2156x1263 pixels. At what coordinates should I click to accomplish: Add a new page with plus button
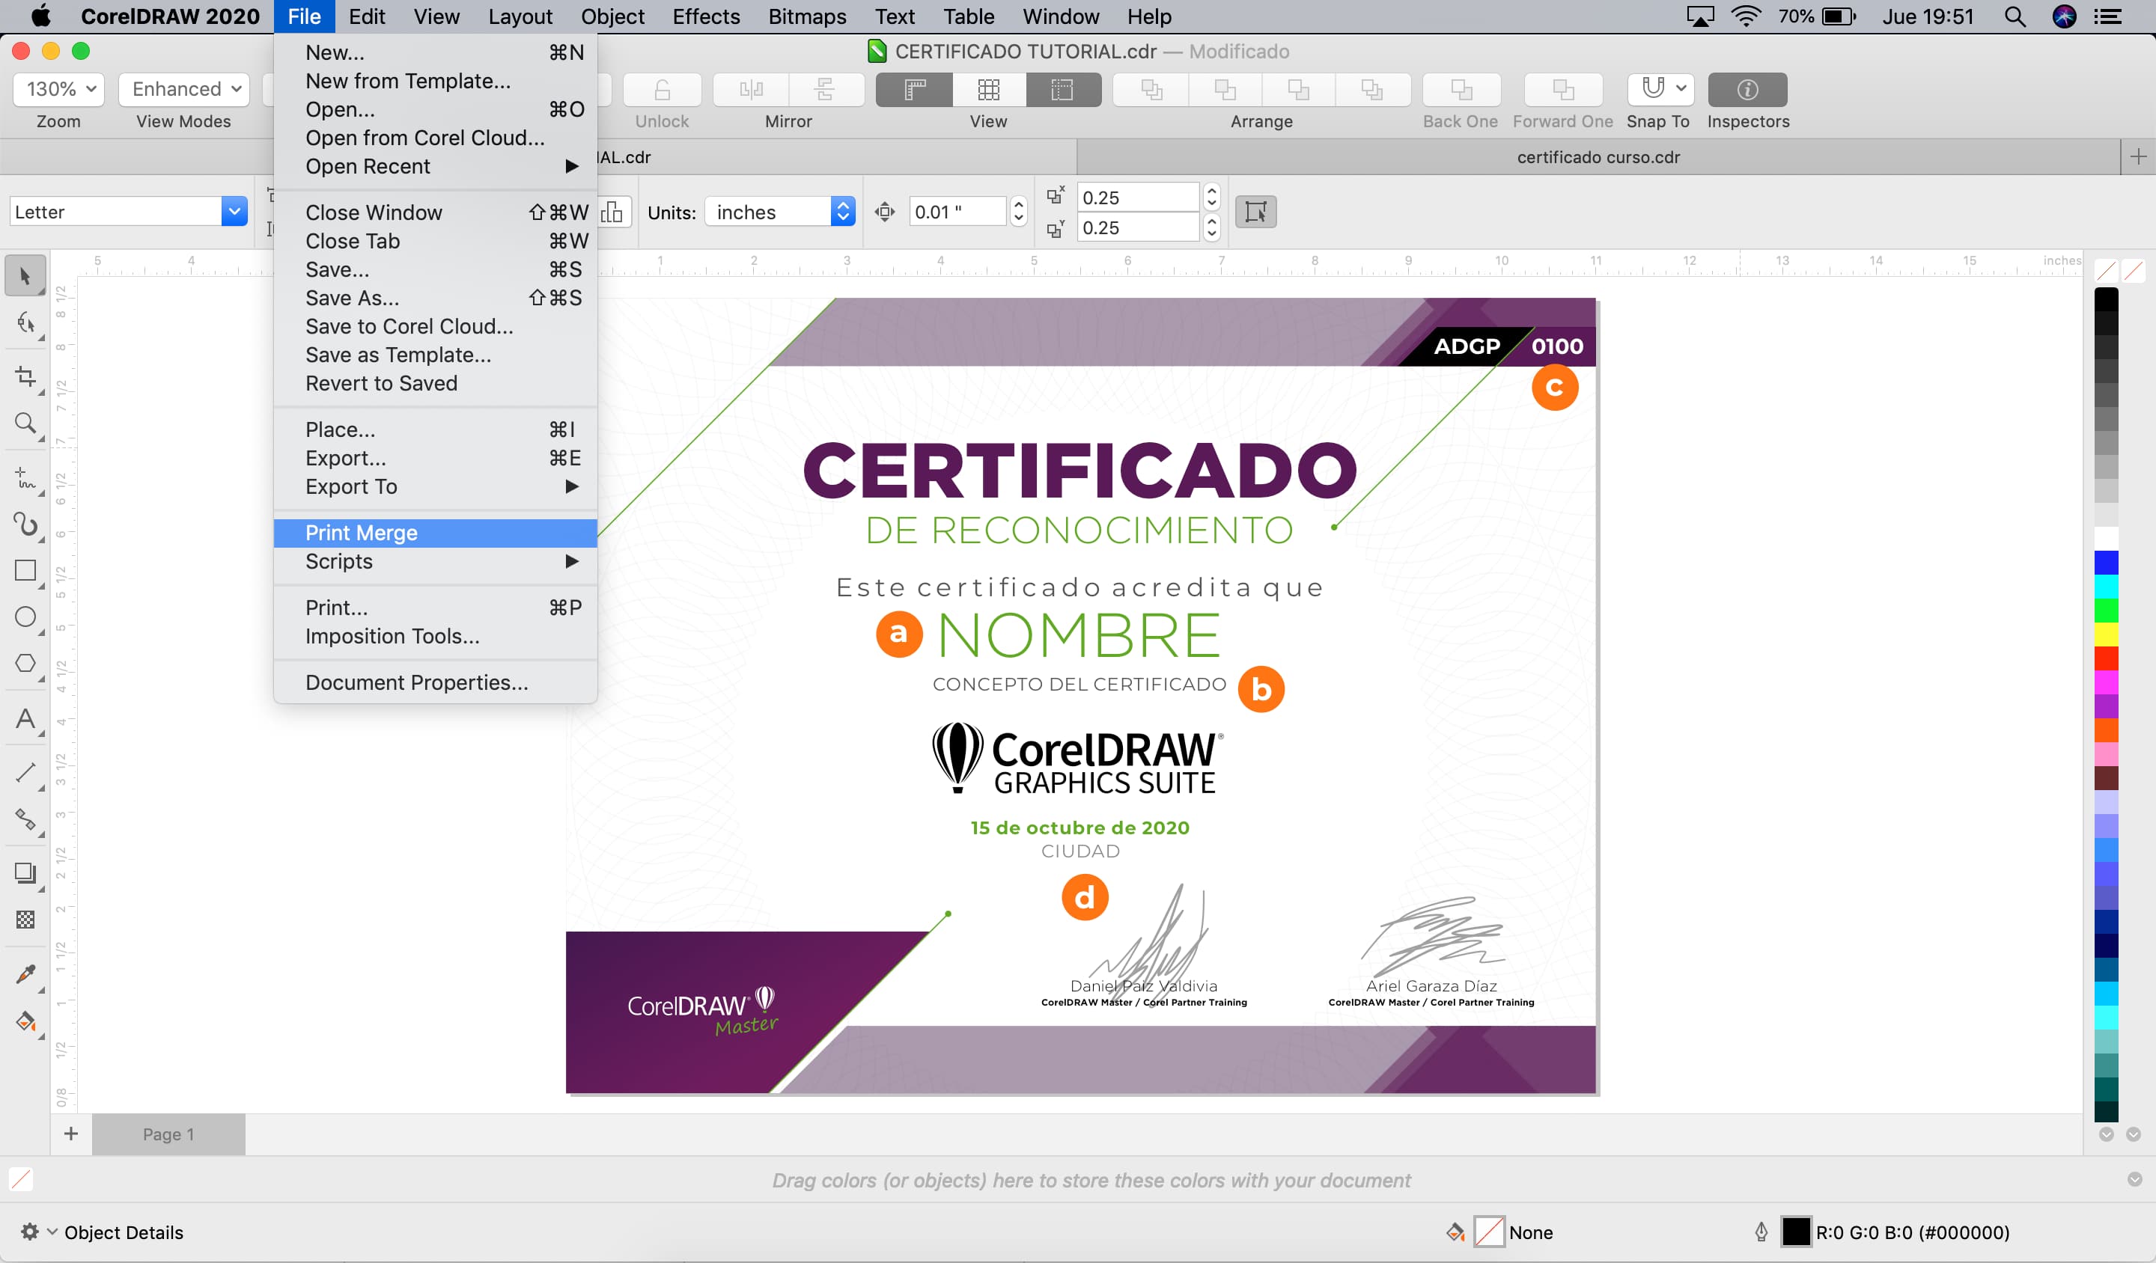click(x=71, y=1134)
